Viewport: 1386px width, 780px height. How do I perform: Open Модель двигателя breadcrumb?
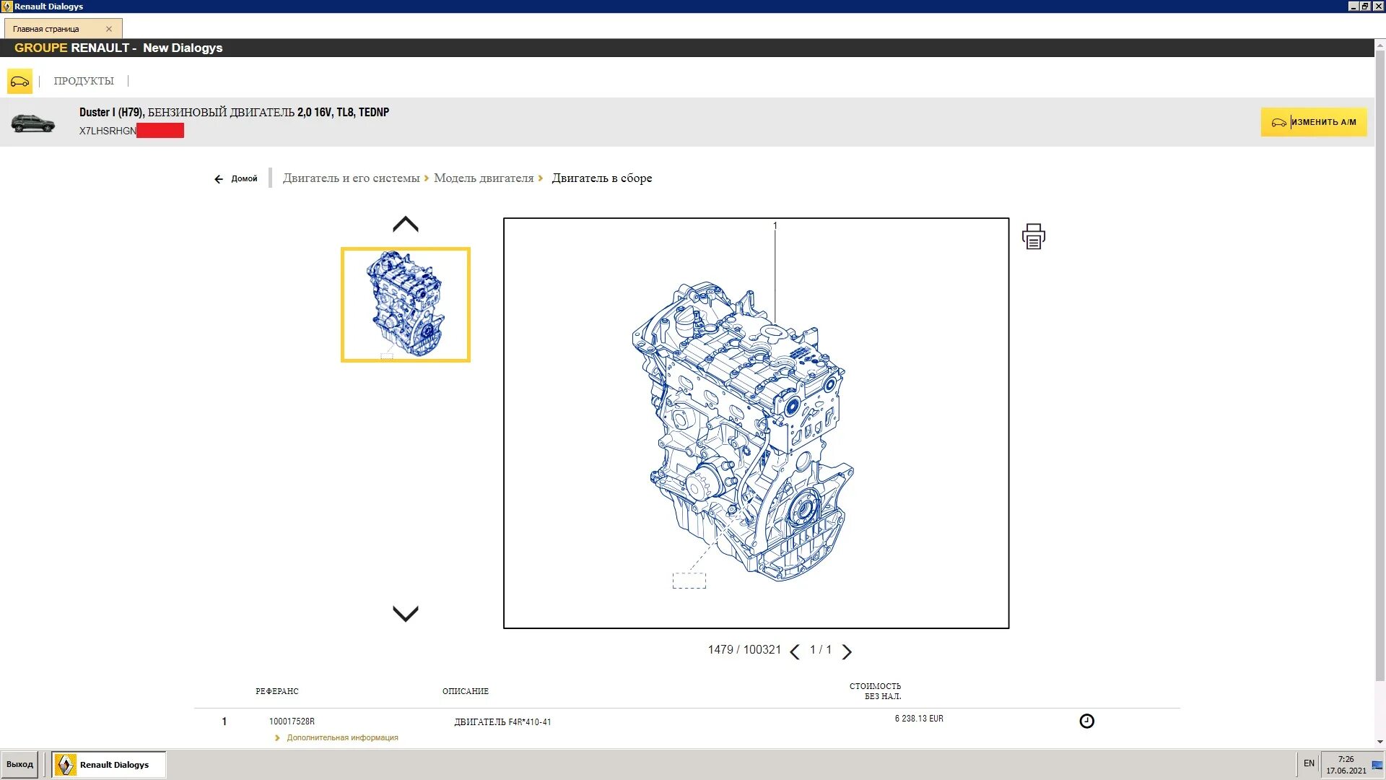pyautogui.click(x=484, y=178)
